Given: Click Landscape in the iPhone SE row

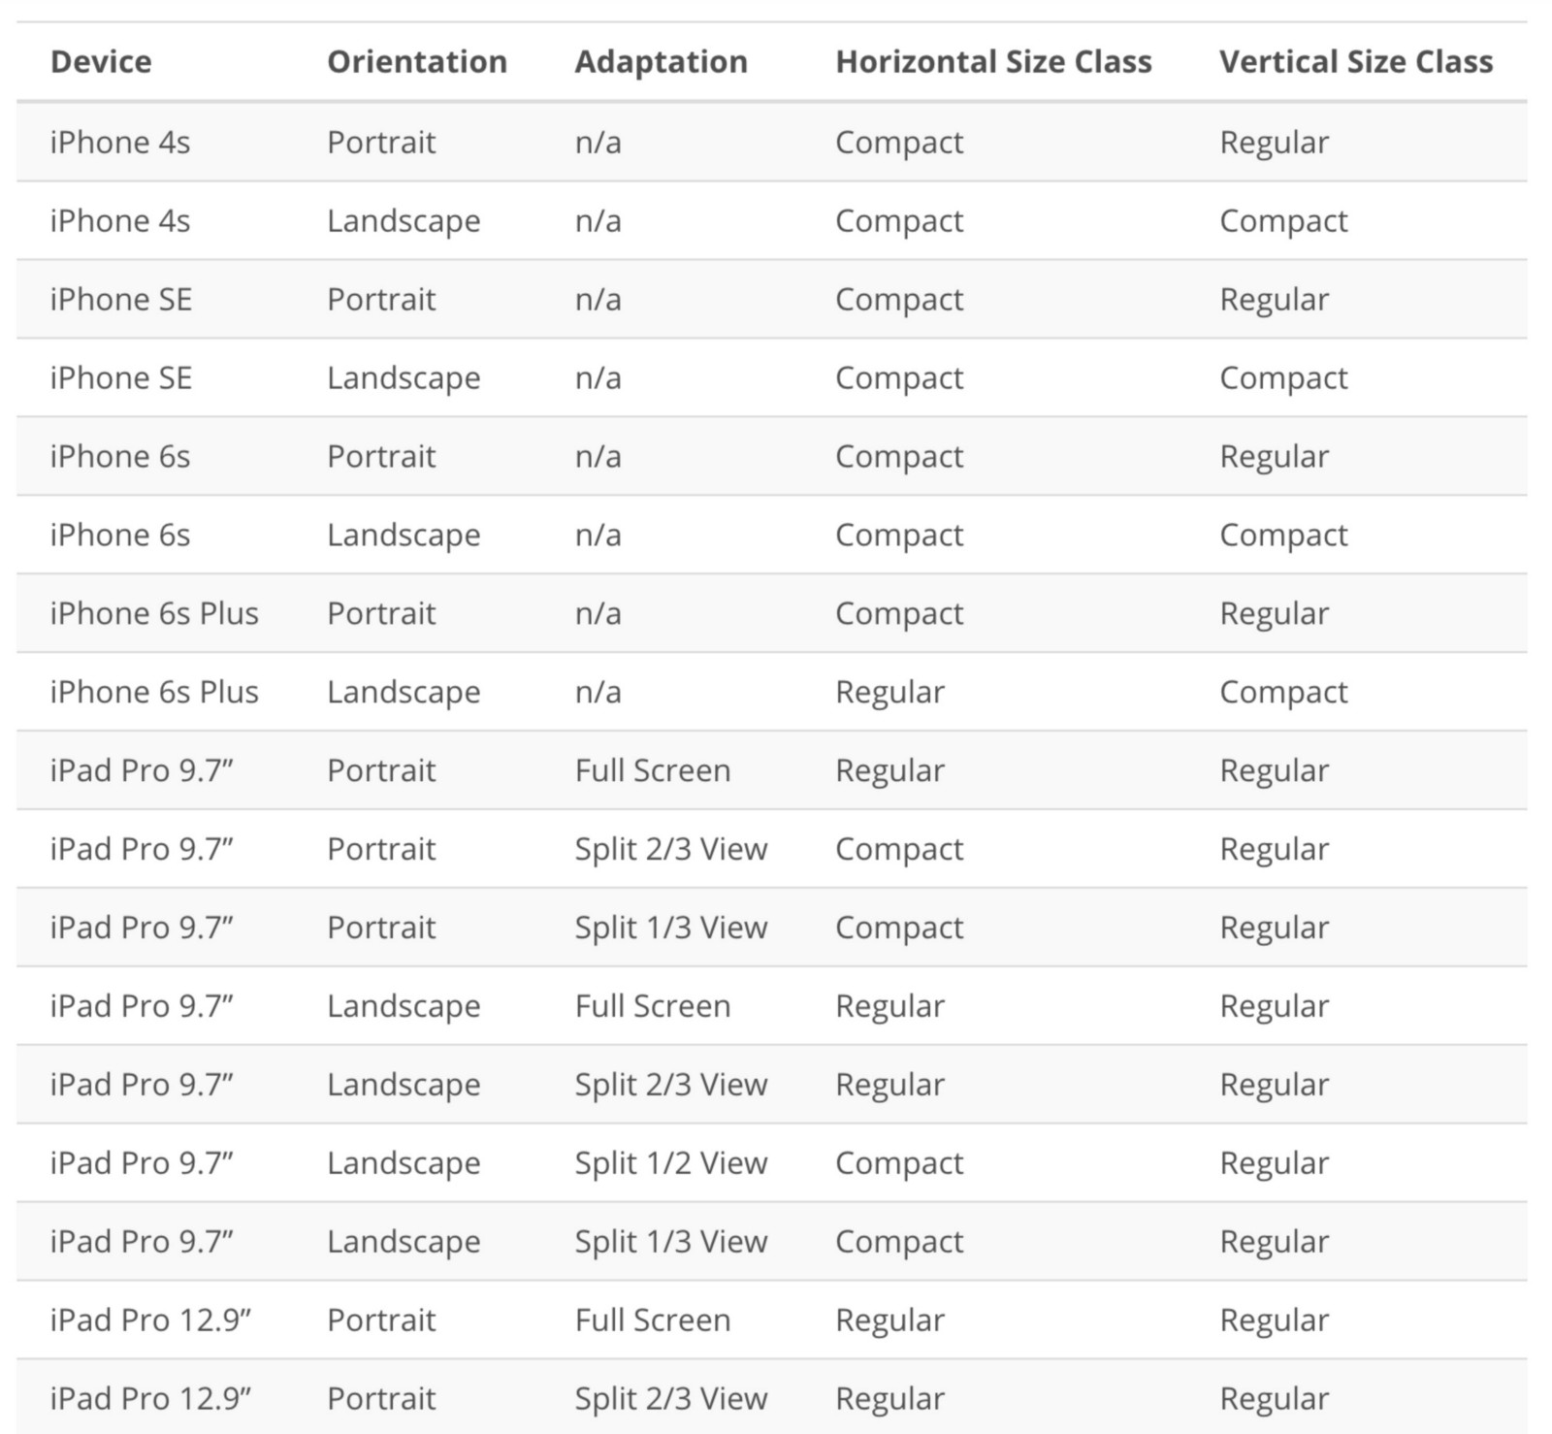Looking at the screenshot, I should [x=404, y=377].
